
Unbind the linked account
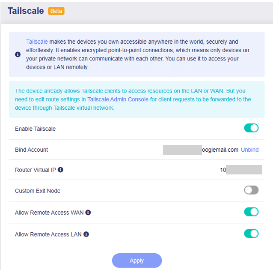(250, 150)
